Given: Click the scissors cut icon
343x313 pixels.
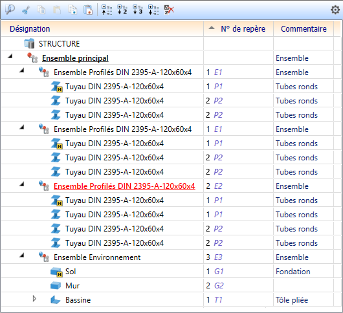Looking at the screenshot, I should pyautogui.click(x=26, y=10).
